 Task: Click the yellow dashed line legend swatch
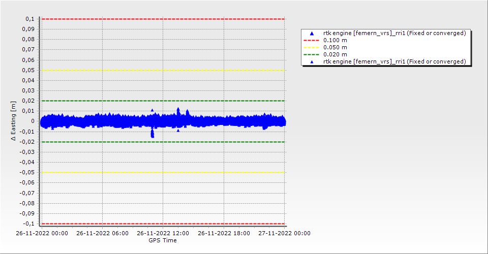[312, 47]
